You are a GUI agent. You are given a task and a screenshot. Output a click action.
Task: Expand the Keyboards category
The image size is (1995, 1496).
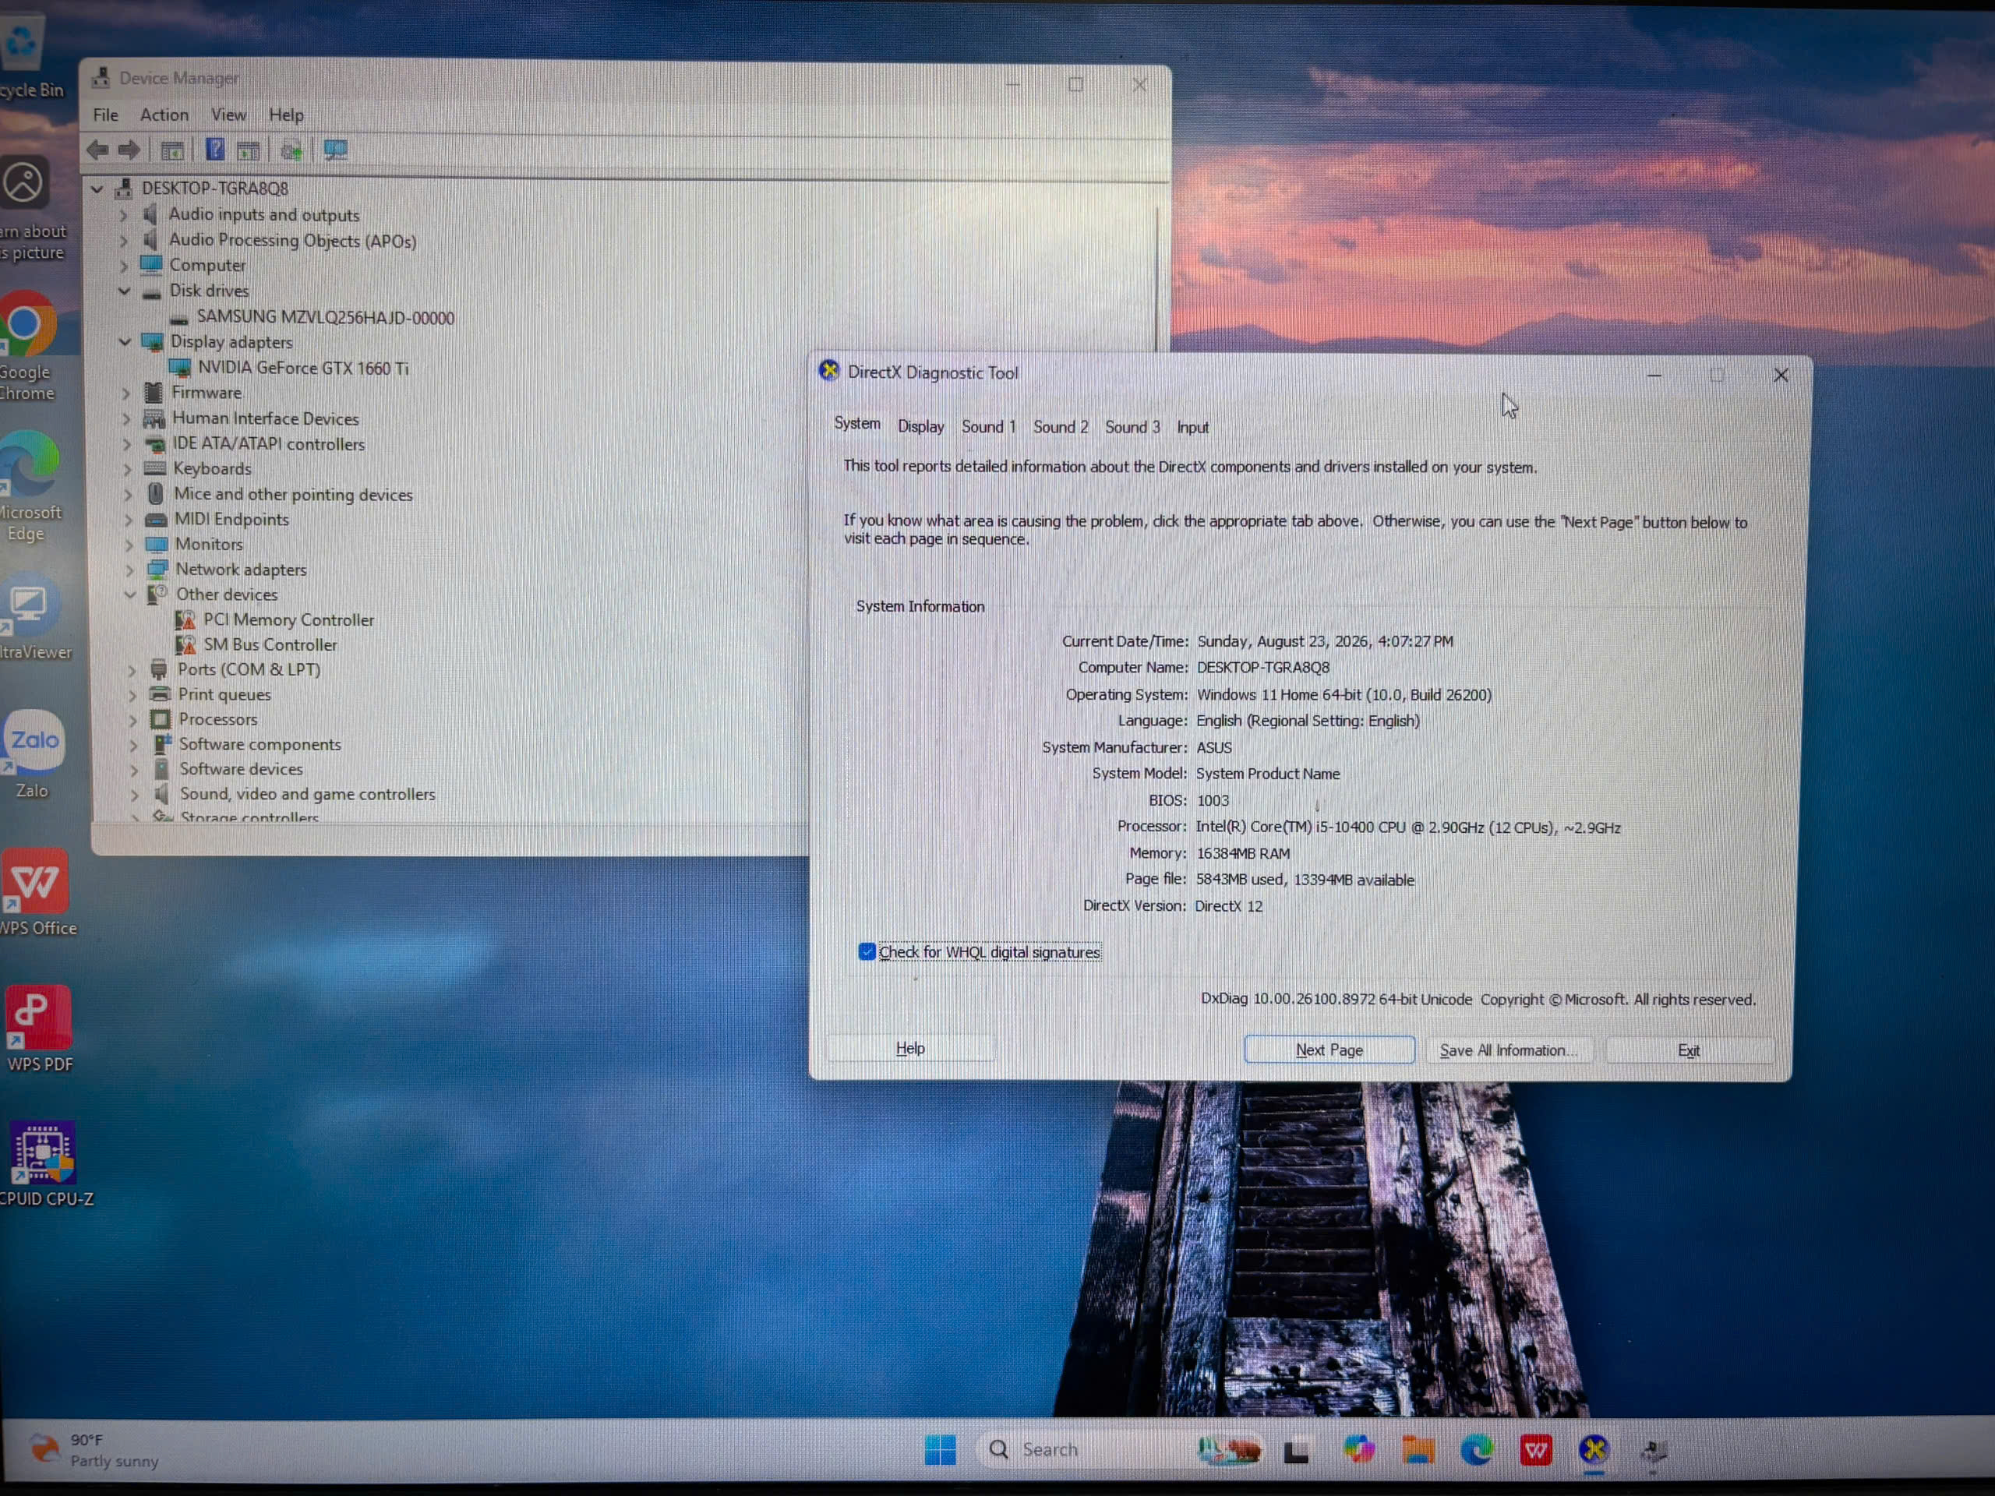(x=127, y=469)
